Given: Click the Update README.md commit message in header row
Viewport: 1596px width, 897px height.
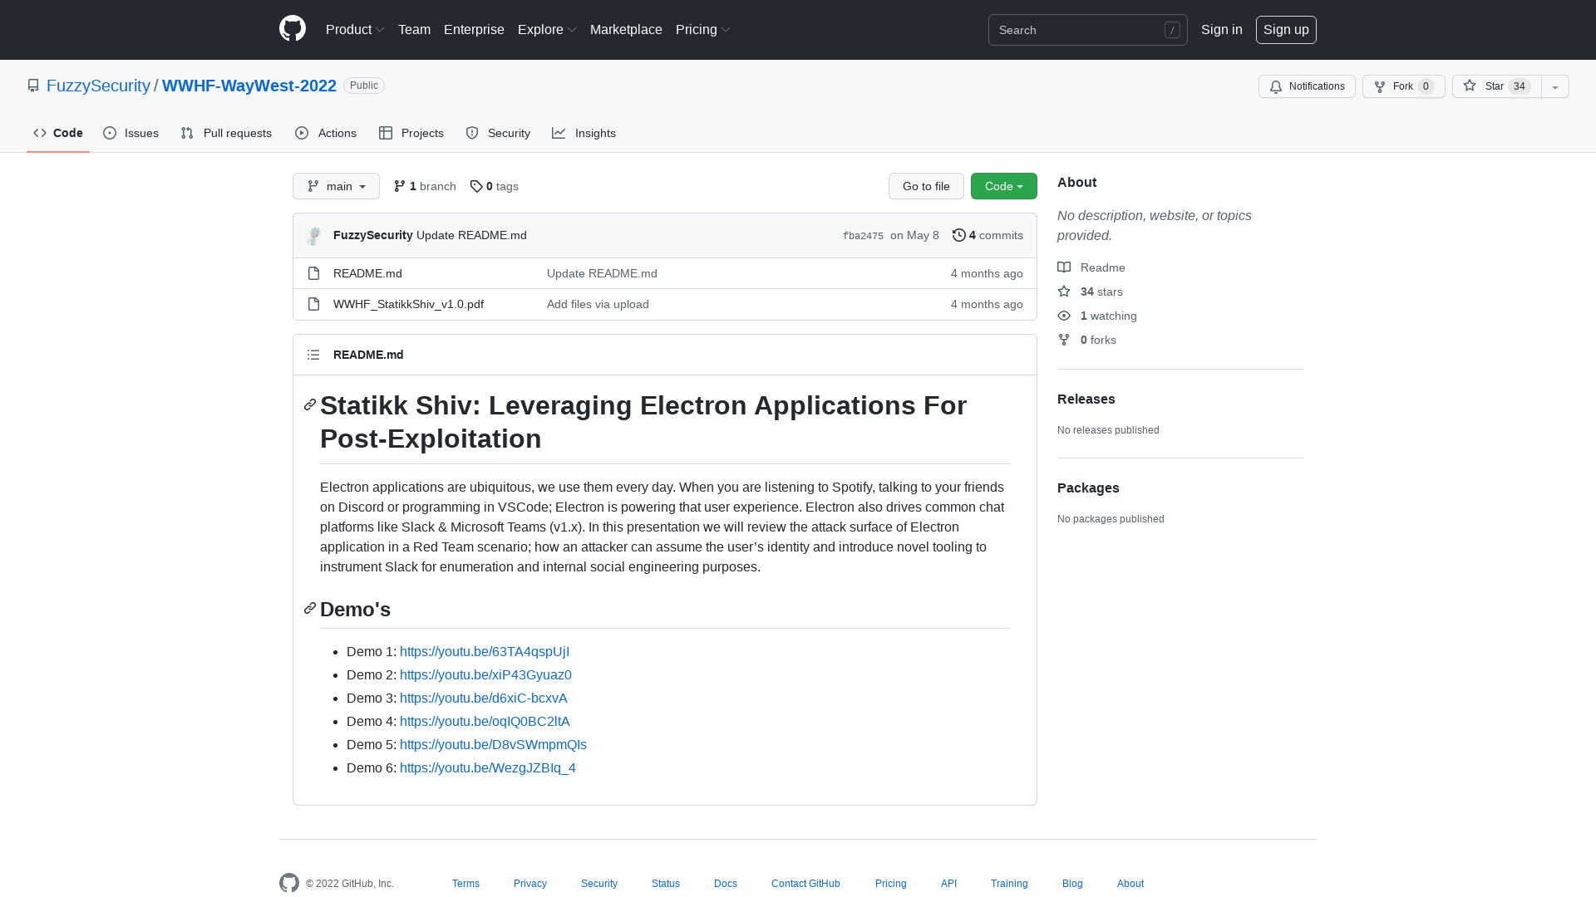Looking at the screenshot, I should click(471, 235).
